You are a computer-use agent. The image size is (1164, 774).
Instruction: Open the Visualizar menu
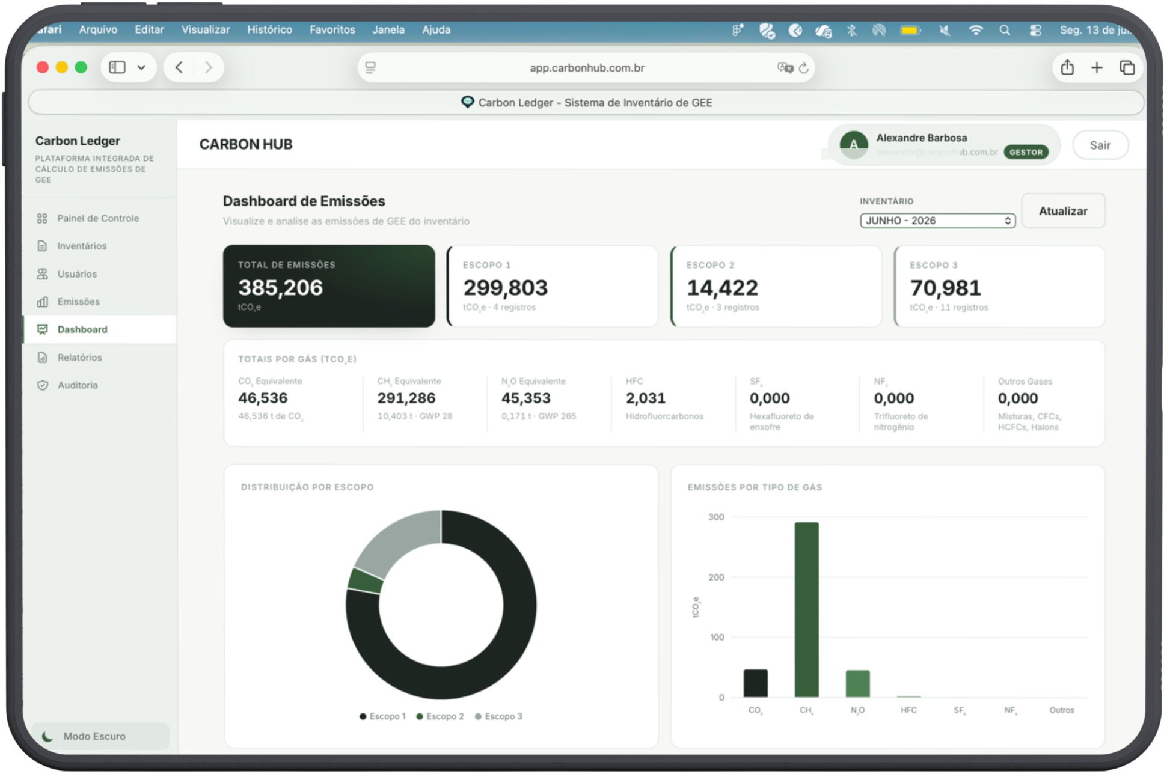pos(206,29)
